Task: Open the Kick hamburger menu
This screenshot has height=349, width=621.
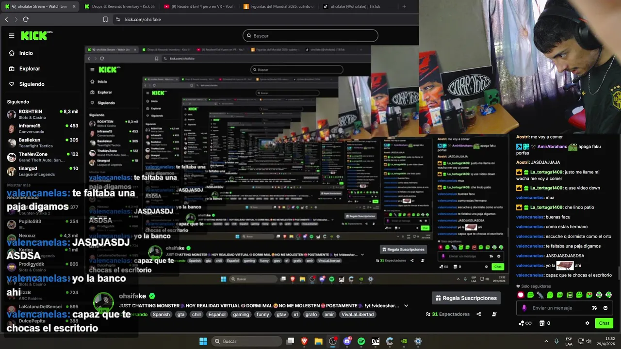Action: point(12,35)
